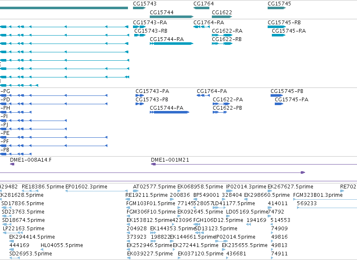Click the -PH isoform label
Image resolution: width=357 pixels, height=260 pixels.
coord(5,108)
